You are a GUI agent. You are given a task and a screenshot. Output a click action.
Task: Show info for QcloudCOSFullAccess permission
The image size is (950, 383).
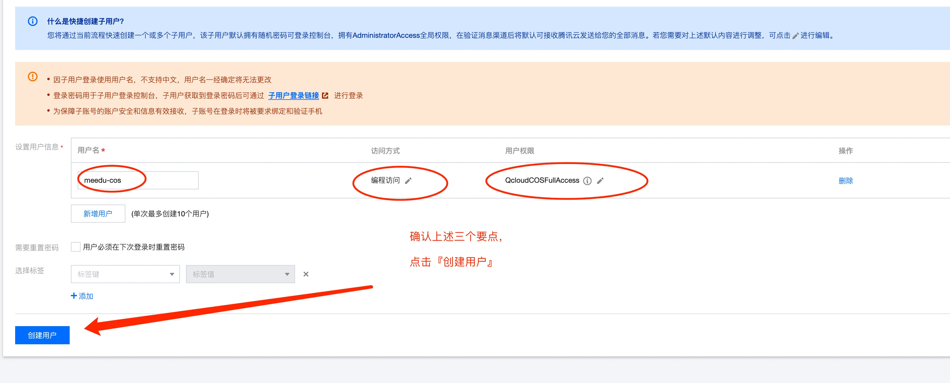587,181
